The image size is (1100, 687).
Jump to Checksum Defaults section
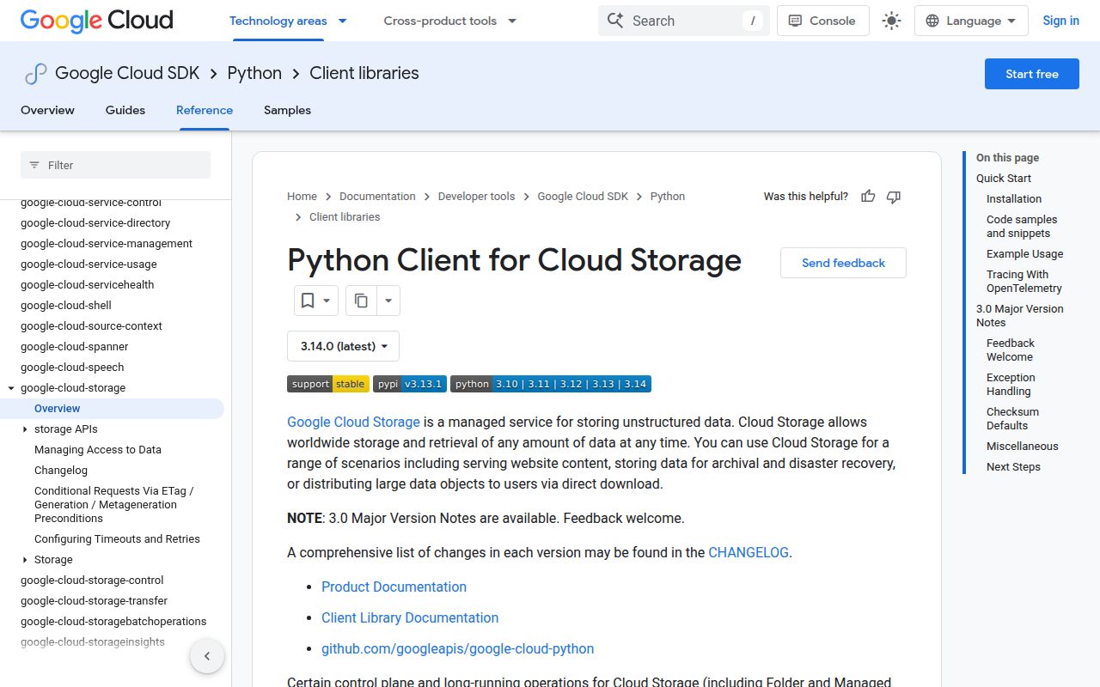(1012, 419)
